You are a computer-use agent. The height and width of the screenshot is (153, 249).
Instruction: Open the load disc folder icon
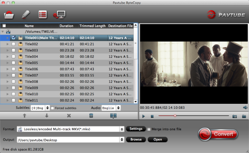click(9, 15)
